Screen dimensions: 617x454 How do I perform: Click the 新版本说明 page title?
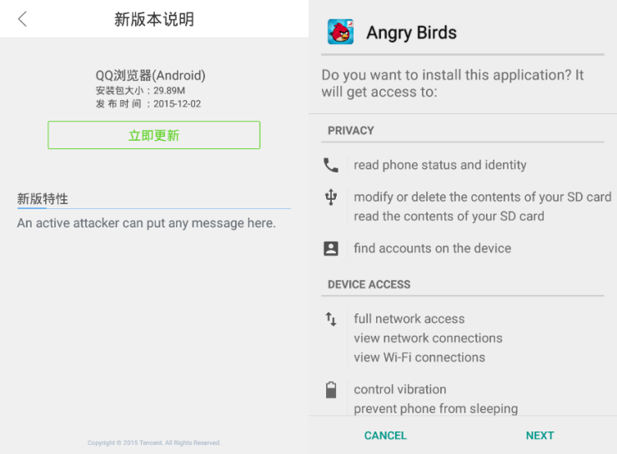click(154, 19)
